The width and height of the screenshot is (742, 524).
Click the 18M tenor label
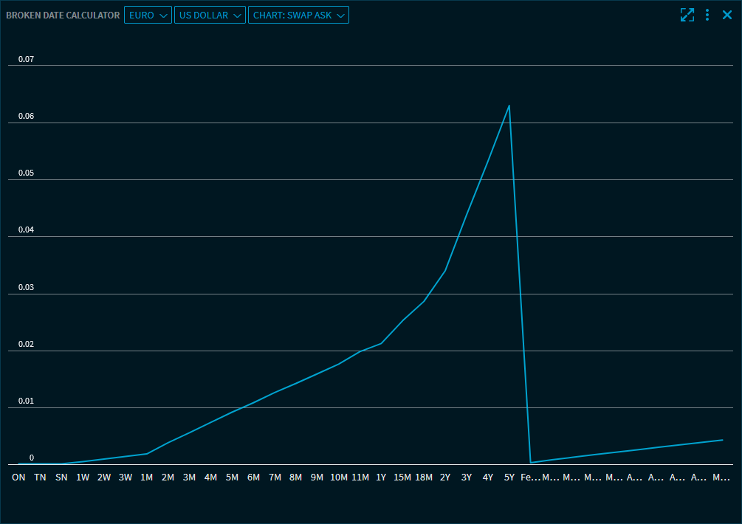pos(424,478)
